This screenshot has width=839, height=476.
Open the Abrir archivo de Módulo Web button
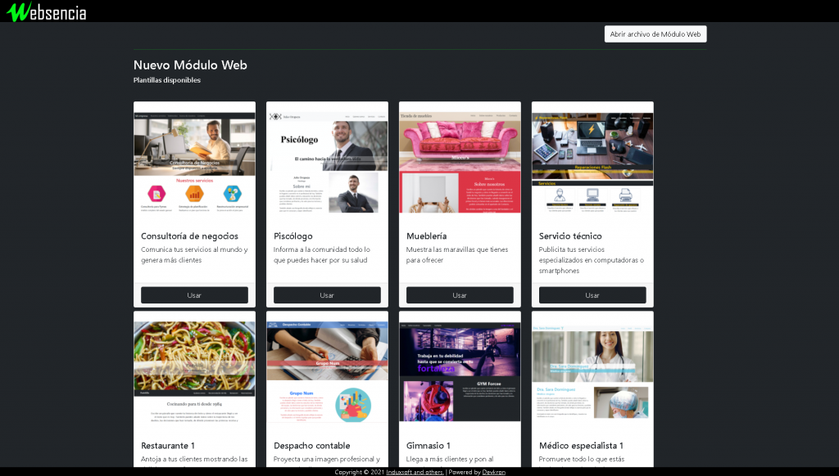coord(655,34)
